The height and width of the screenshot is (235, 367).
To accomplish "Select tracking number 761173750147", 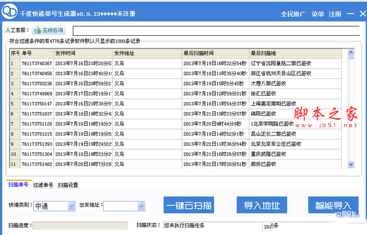I will (x=37, y=104).
